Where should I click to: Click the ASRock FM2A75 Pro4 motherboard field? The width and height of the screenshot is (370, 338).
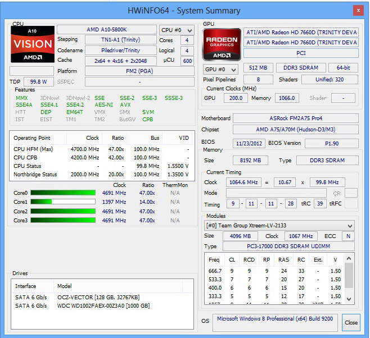point(296,118)
